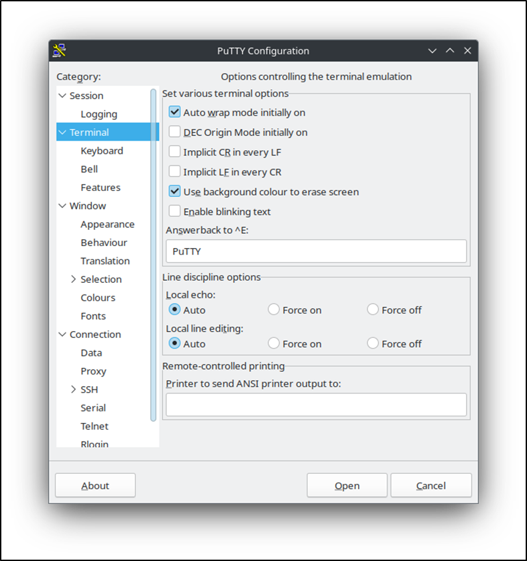The height and width of the screenshot is (561, 527).
Task: Select the Window category
Action: tap(88, 206)
